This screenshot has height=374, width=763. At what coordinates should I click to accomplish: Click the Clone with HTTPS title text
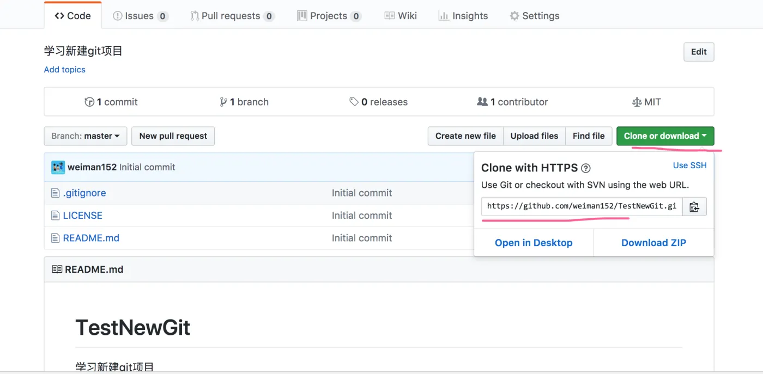coord(529,168)
